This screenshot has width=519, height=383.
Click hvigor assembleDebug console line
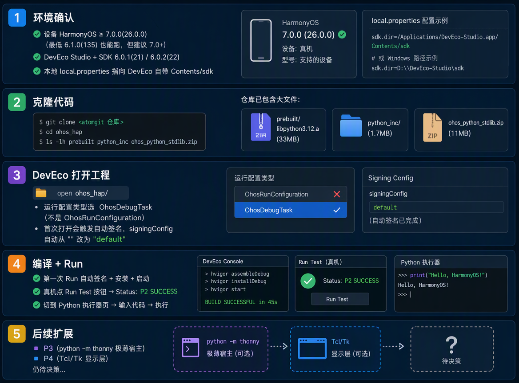click(237, 274)
